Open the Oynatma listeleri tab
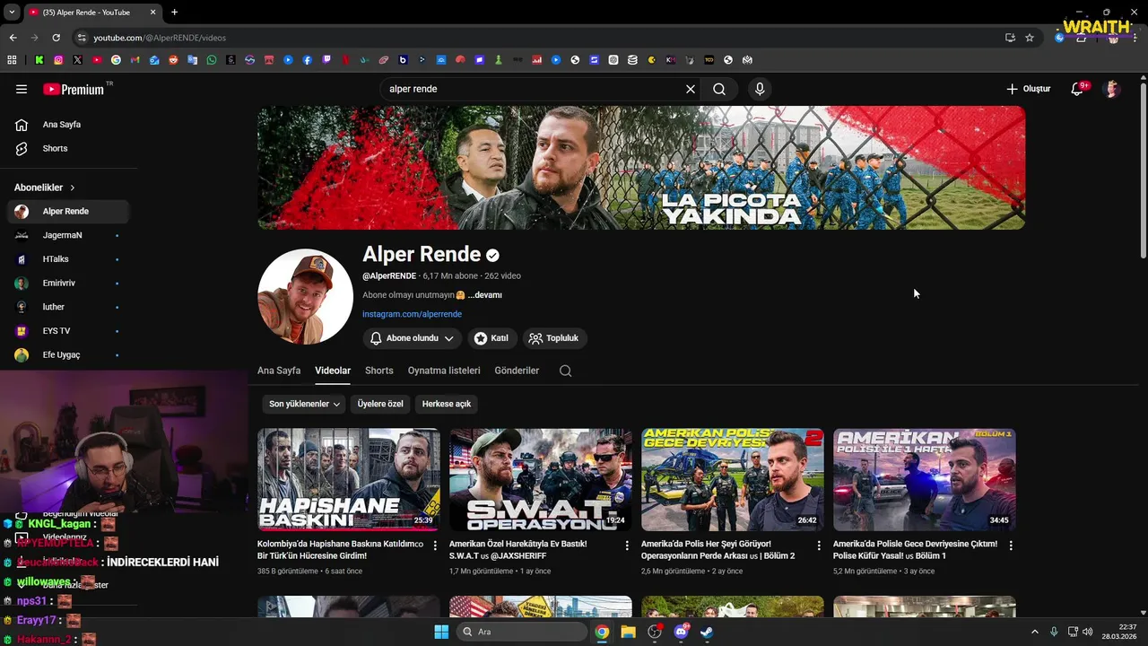Screen dimensions: 1148x646 [444, 371]
